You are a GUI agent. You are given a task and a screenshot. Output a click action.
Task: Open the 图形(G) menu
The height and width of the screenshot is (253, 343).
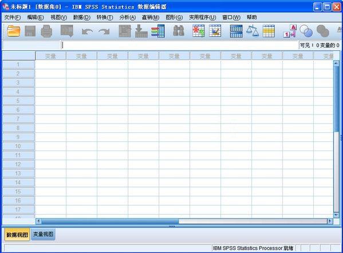coord(174,17)
